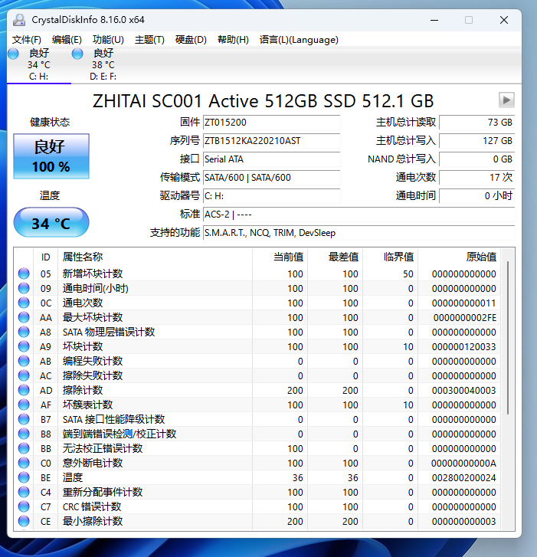The width and height of the screenshot is (537, 557).
Task: Click the interface field Serial ATA
Action: [271, 159]
